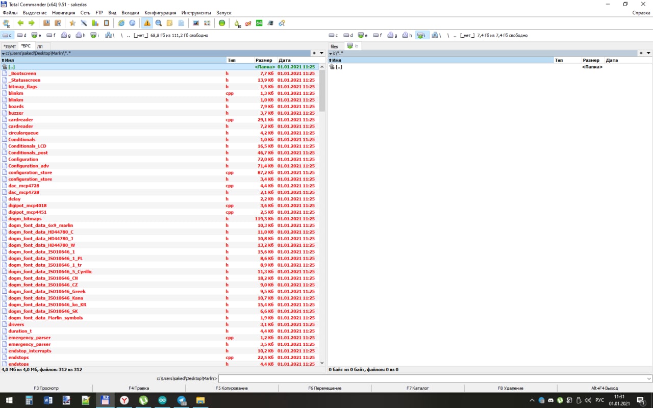Click the unpack files toolbar icon
This screenshot has height=408, width=653.
(x=58, y=23)
